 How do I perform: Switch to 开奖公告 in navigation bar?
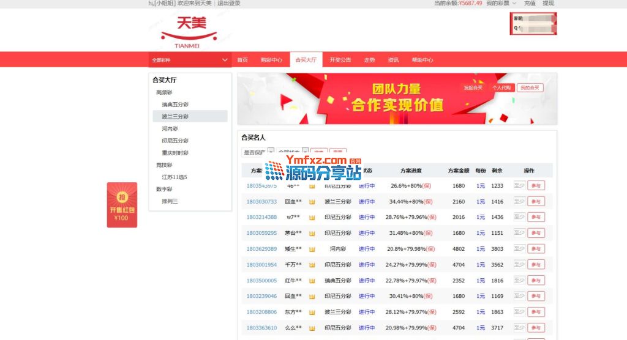(340, 60)
